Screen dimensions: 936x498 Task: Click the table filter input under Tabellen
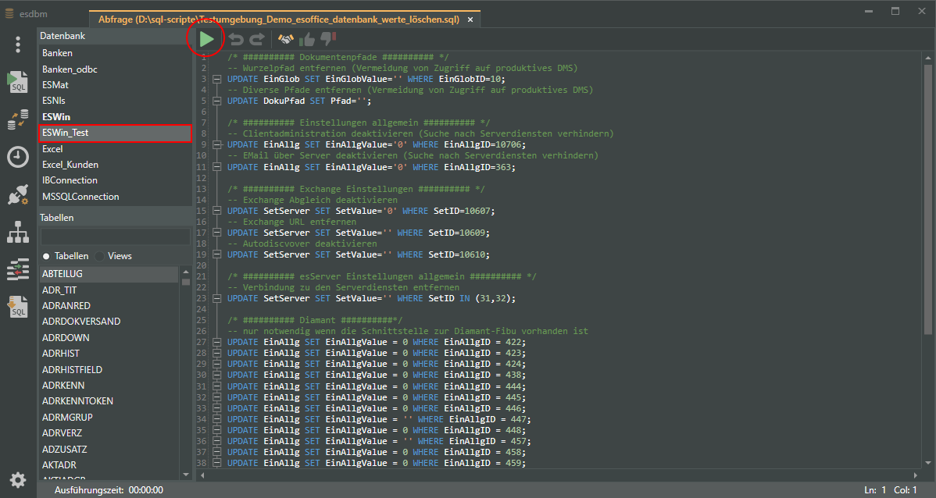115,237
